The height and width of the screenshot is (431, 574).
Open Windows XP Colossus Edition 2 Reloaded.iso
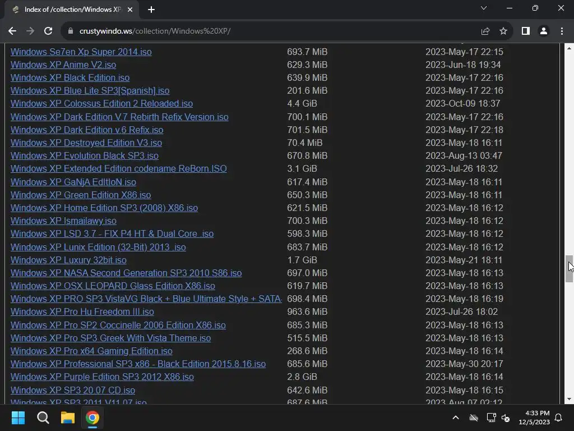click(x=102, y=103)
